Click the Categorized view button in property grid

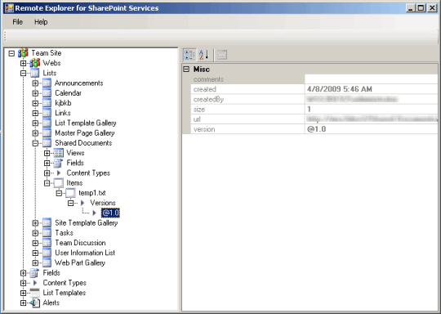click(x=189, y=55)
